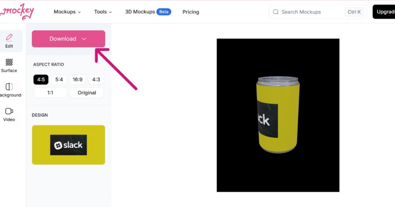Image resolution: width=395 pixels, height=207 pixels.
Task: Select the 16:9 aspect ratio
Action: tap(78, 79)
